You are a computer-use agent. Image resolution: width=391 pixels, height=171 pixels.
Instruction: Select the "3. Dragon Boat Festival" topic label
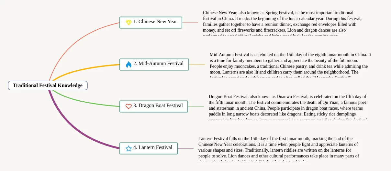[158, 106]
